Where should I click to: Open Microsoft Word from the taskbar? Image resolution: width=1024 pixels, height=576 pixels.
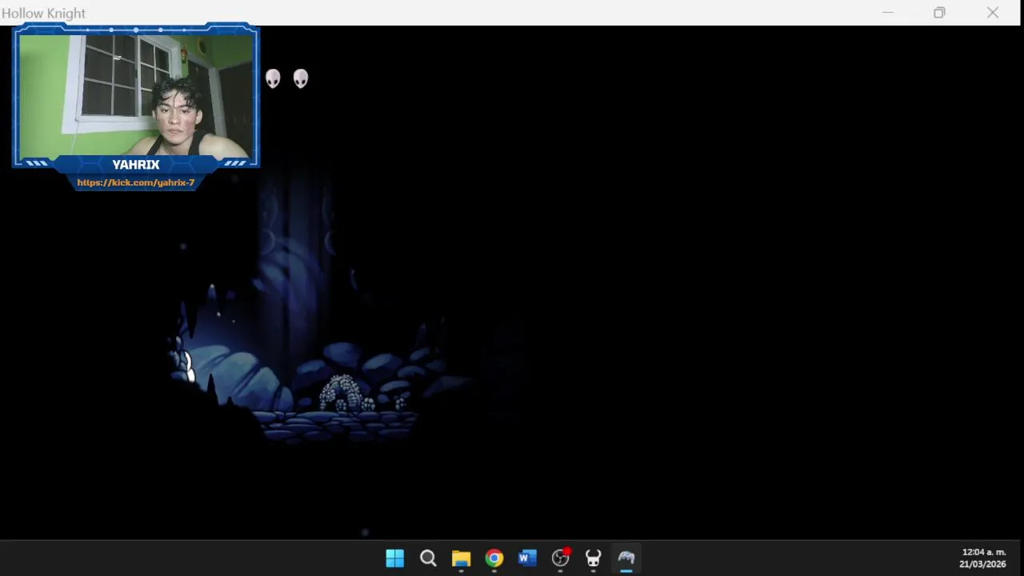pyautogui.click(x=527, y=558)
